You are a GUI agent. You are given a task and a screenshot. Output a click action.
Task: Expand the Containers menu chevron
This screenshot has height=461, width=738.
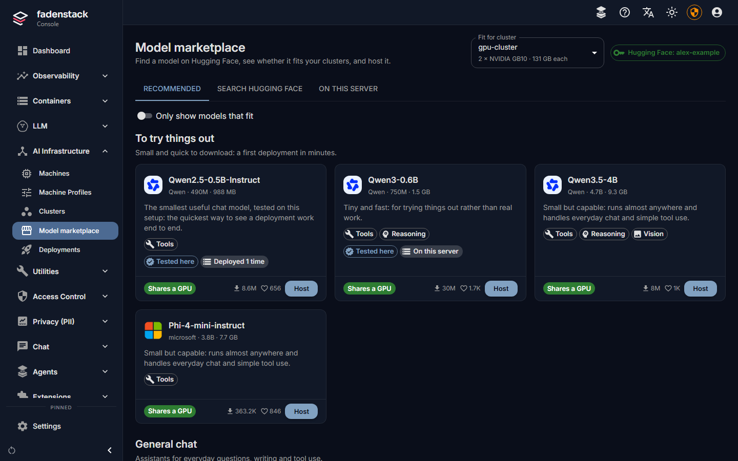point(105,101)
